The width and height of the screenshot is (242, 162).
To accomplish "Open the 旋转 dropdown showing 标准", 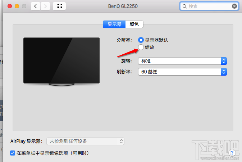I will click(182, 61).
